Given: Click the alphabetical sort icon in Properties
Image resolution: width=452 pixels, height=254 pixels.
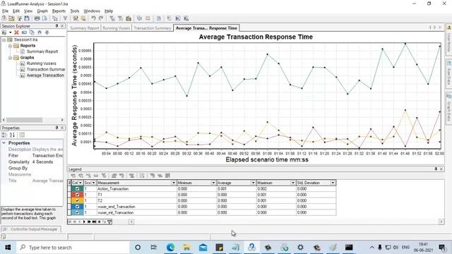Looking at the screenshot, I should point(12,135).
